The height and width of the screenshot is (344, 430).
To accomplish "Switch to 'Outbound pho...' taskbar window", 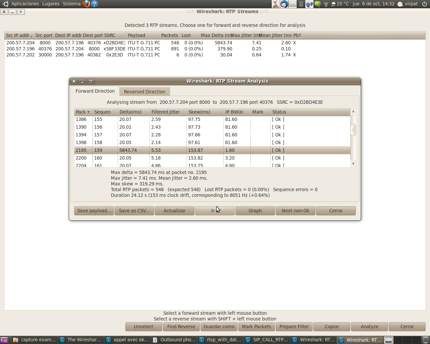I will tap(174, 340).
